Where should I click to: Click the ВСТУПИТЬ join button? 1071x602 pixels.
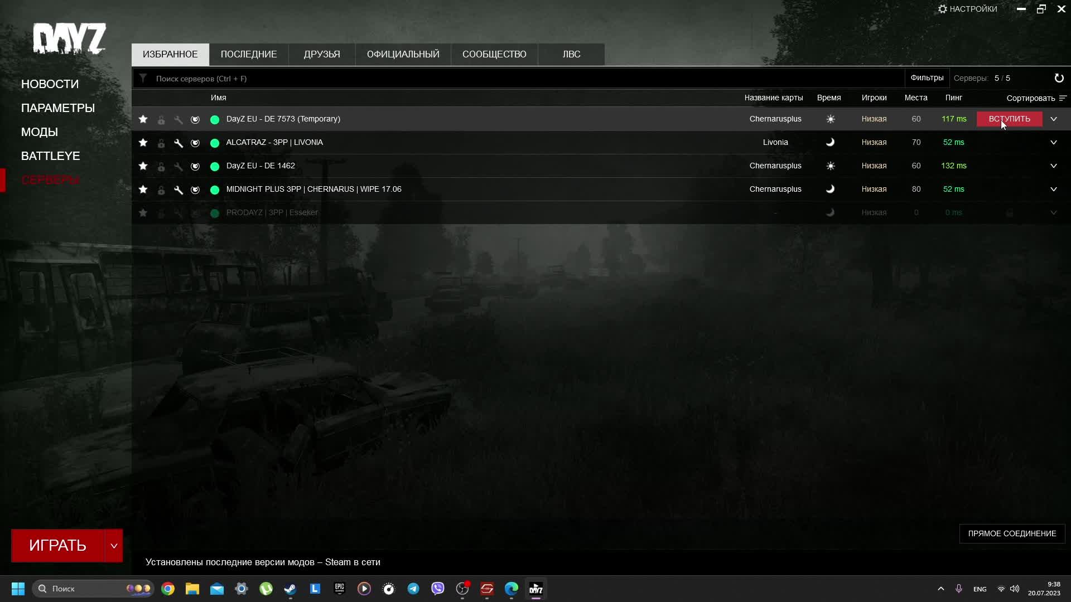click(x=1009, y=119)
